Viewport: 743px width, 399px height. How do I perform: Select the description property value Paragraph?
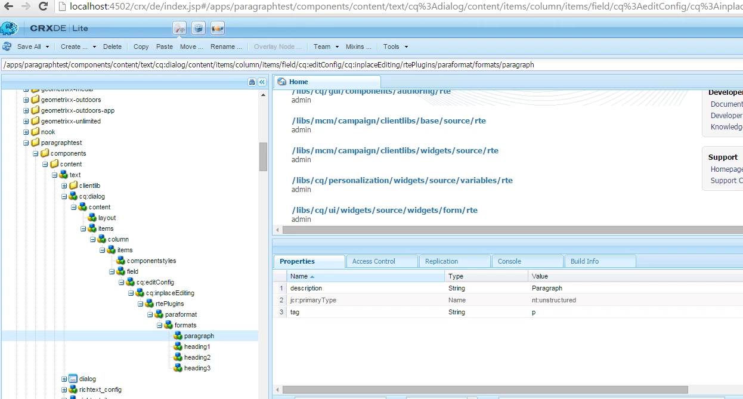click(x=547, y=288)
